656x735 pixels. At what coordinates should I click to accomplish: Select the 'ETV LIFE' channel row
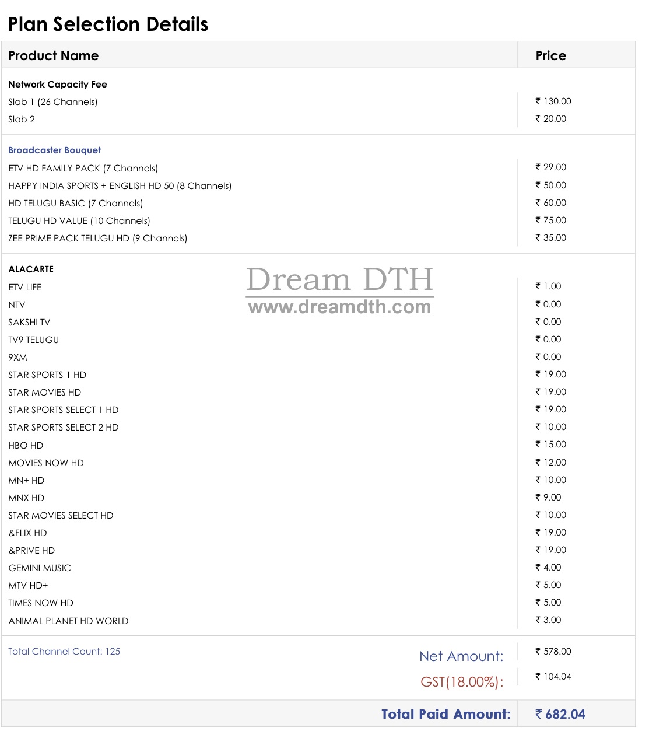click(25, 287)
